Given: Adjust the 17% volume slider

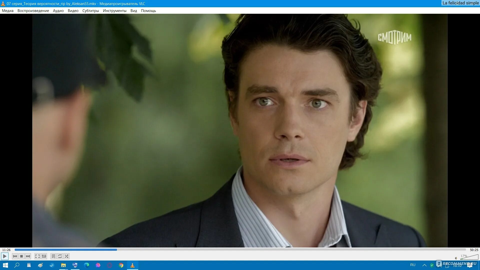Looking at the screenshot, I should pos(469,257).
